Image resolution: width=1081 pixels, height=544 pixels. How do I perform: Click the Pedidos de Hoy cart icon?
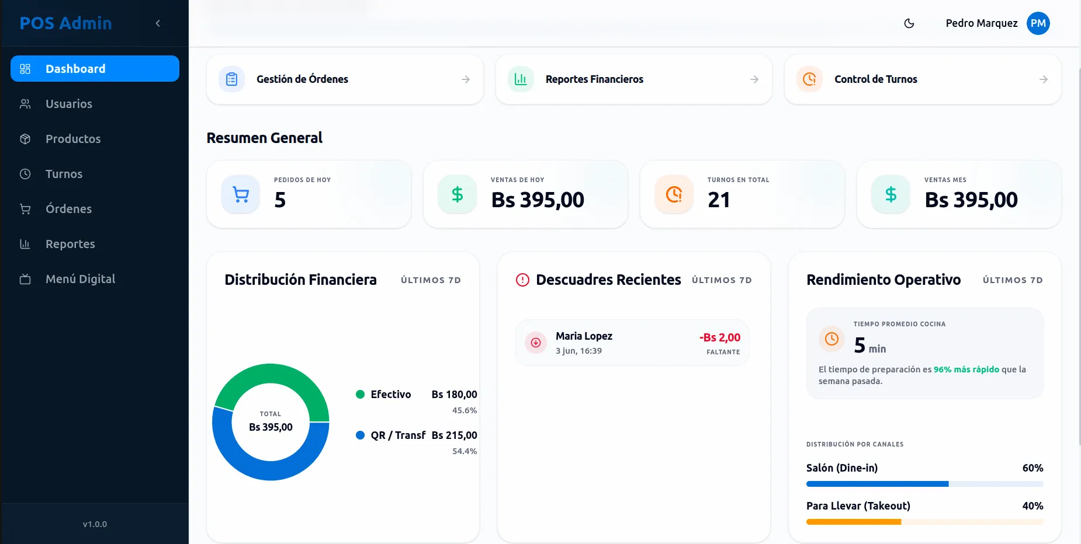(x=241, y=194)
